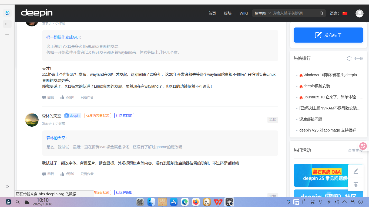This screenshot has width=369, height=207.
Task: Click the pencil edit floating icon
Action: click(356, 171)
